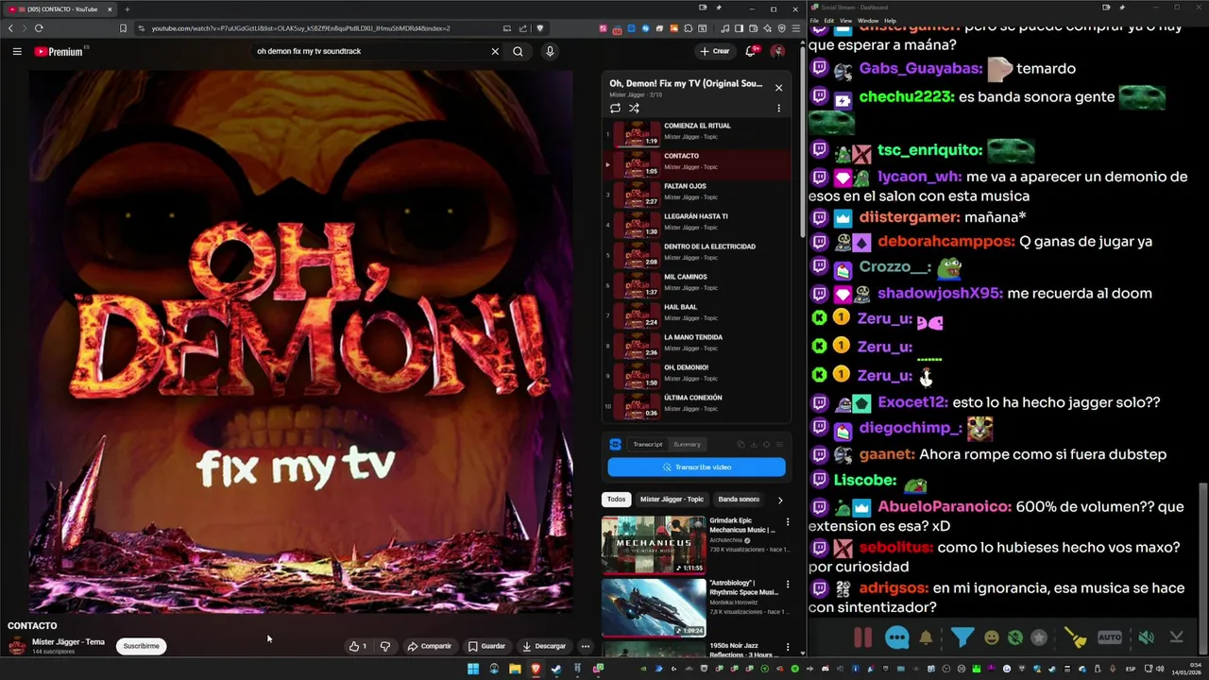Open the YouTube account avatar menu
1209x680 pixels.
click(x=777, y=51)
